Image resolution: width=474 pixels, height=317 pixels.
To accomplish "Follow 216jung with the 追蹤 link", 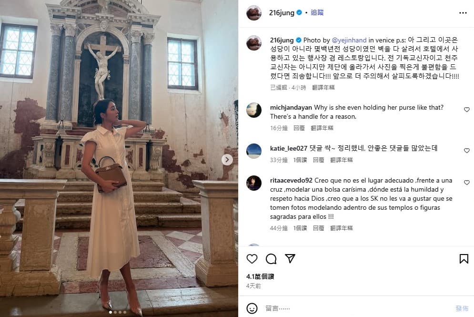I will (x=317, y=12).
